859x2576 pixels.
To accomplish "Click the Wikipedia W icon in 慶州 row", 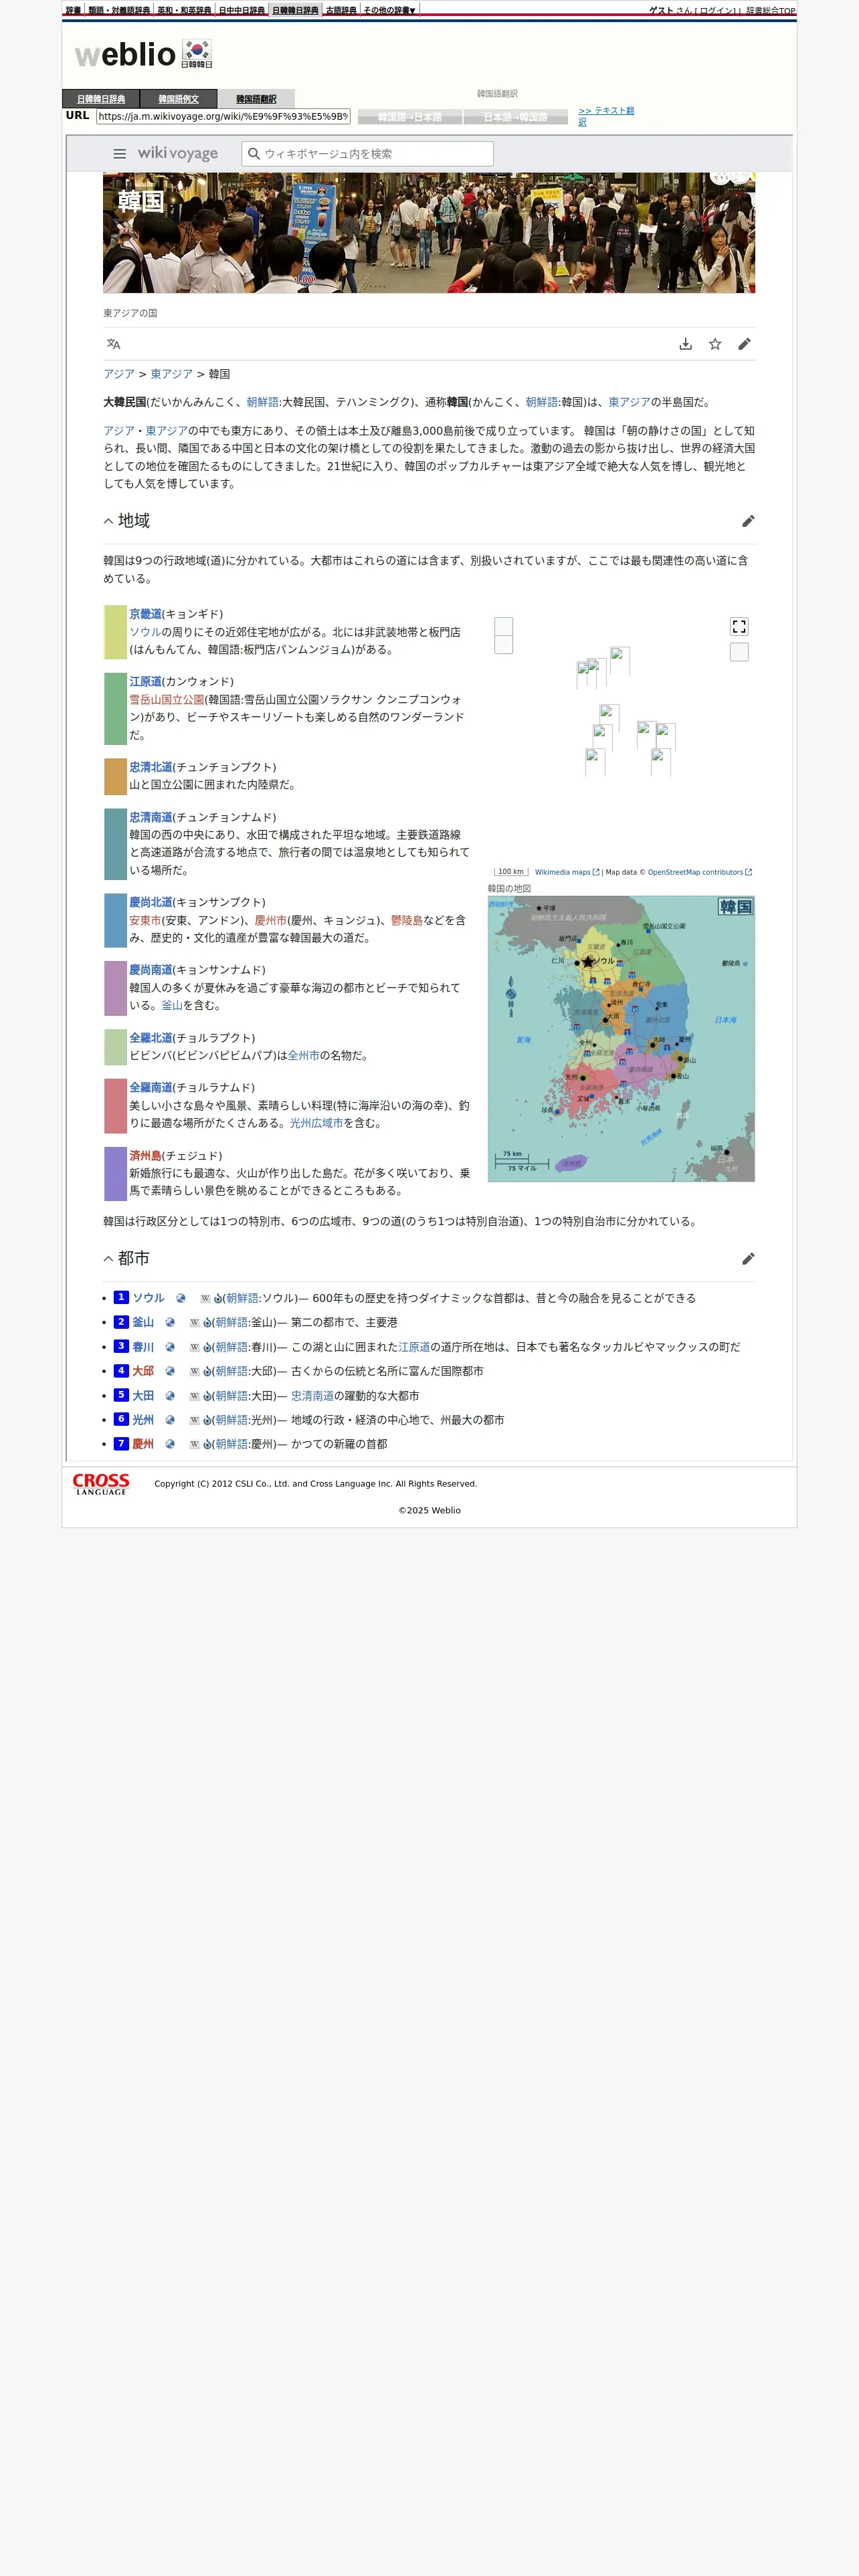I will coord(194,1444).
